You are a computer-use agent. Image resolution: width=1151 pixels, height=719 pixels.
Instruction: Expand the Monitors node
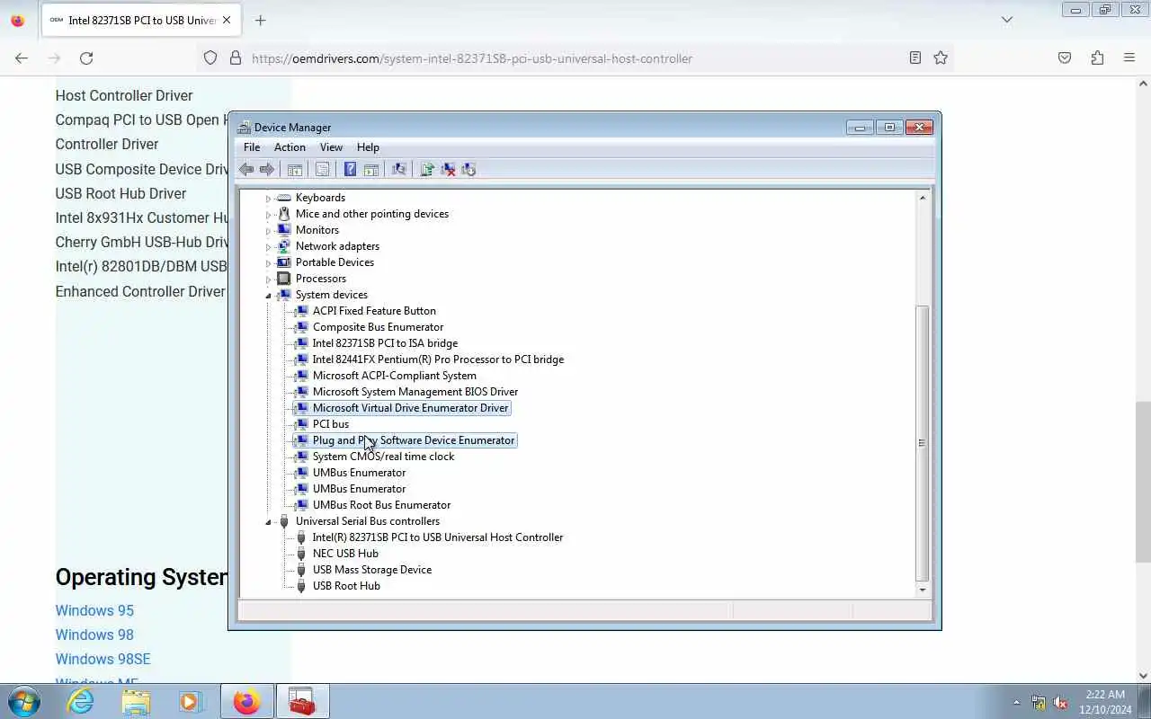268,230
